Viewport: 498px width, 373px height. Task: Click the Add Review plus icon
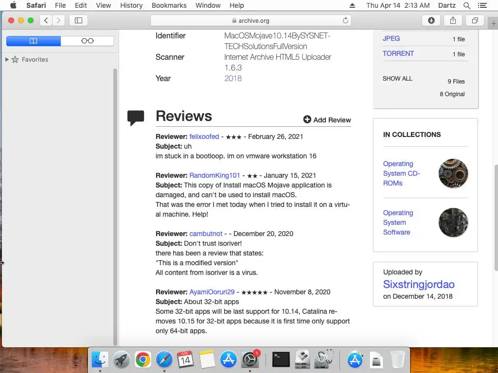307,119
